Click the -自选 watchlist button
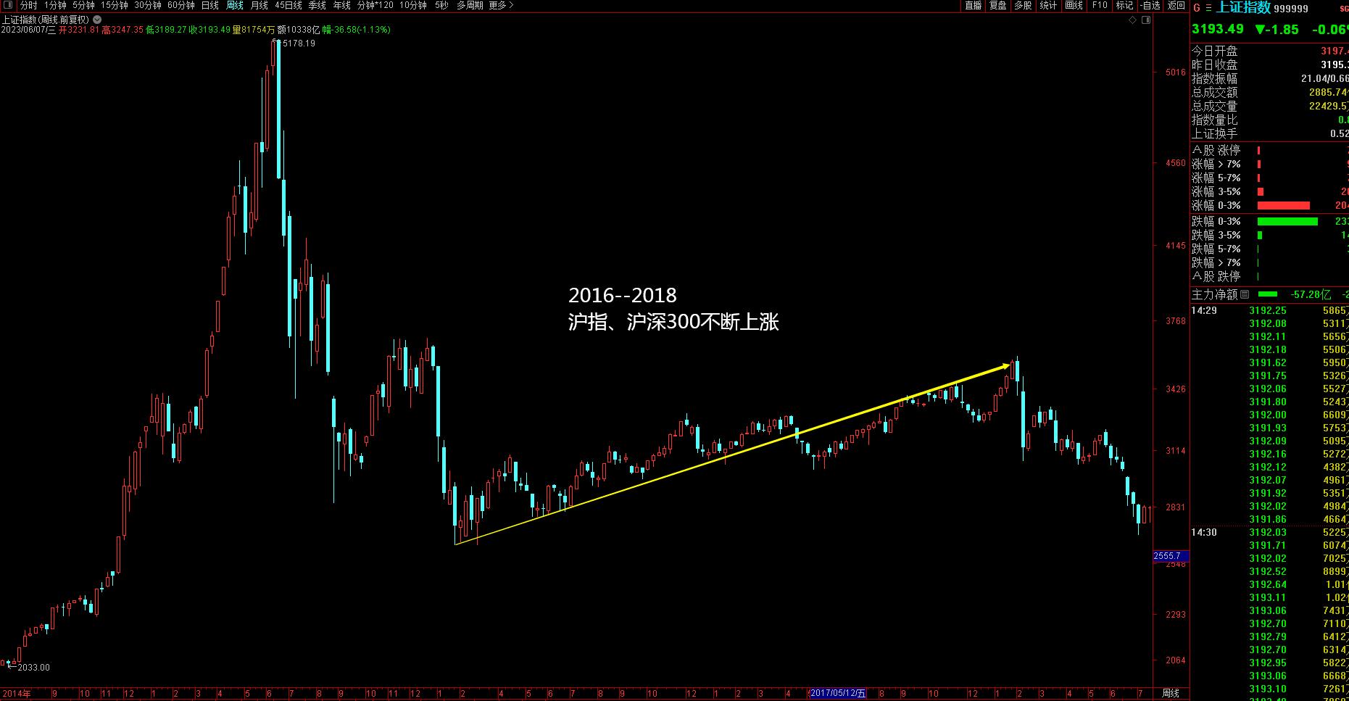1349x701 pixels. 1150,5
